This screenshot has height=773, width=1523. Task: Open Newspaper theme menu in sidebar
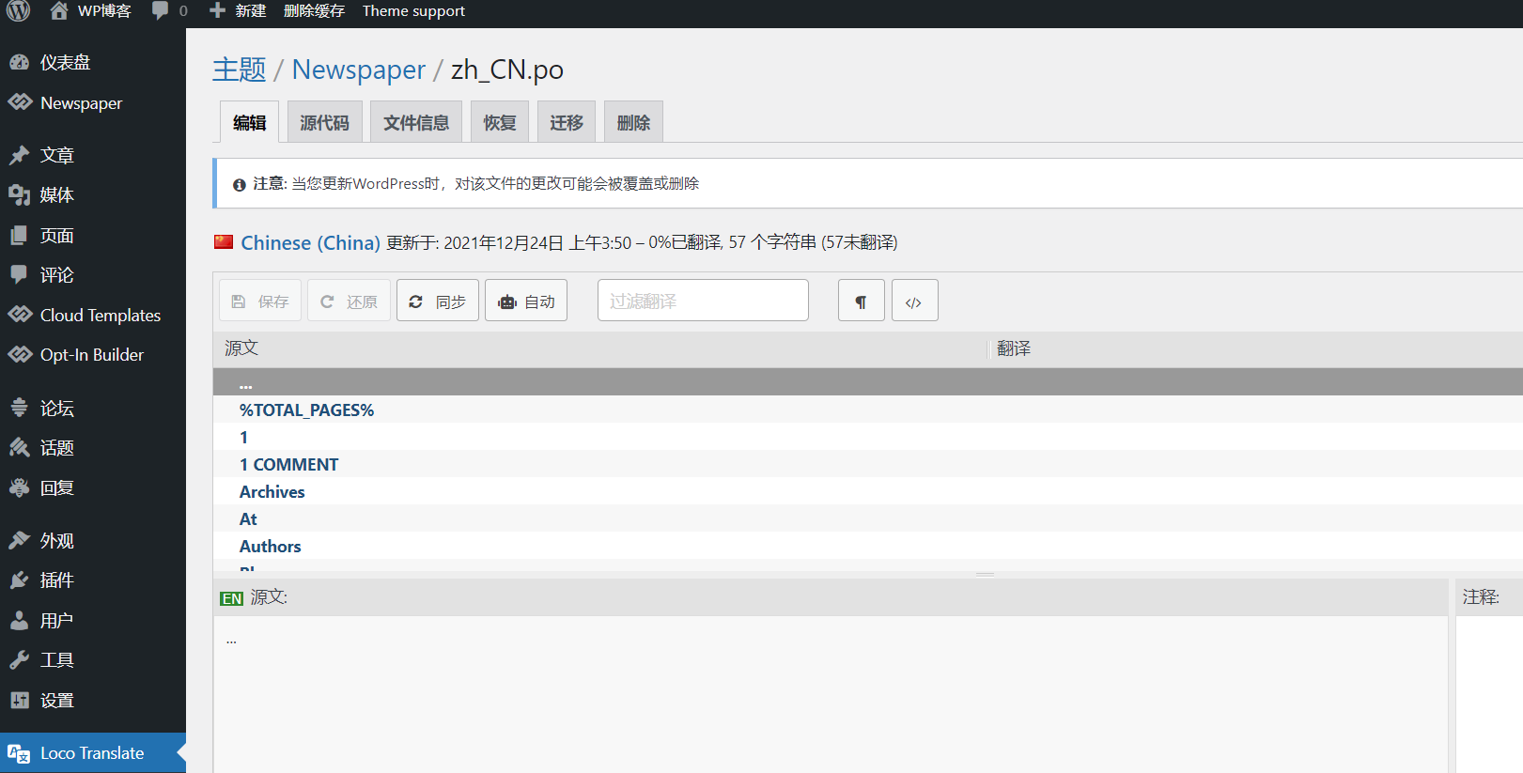pos(93,102)
